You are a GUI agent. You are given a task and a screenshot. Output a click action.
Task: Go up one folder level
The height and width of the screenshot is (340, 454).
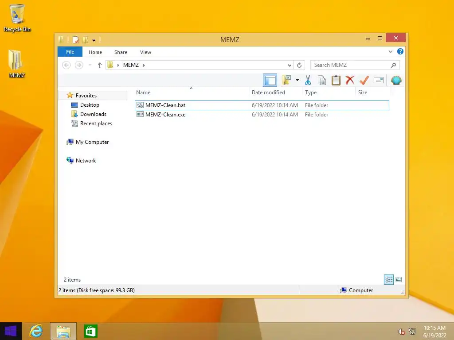pyautogui.click(x=100, y=65)
